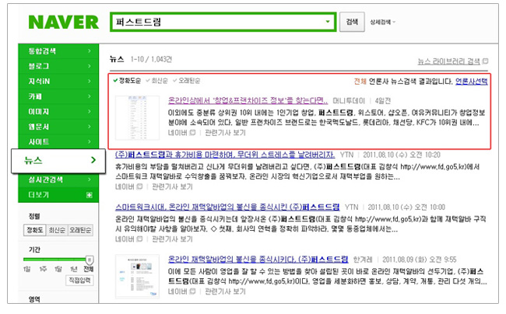Select the 지식iN sidebar menu
Image resolution: width=506 pixels, height=314 pixels.
(x=58, y=81)
